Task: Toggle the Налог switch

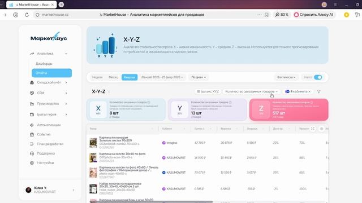Action: (x=318, y=77)
